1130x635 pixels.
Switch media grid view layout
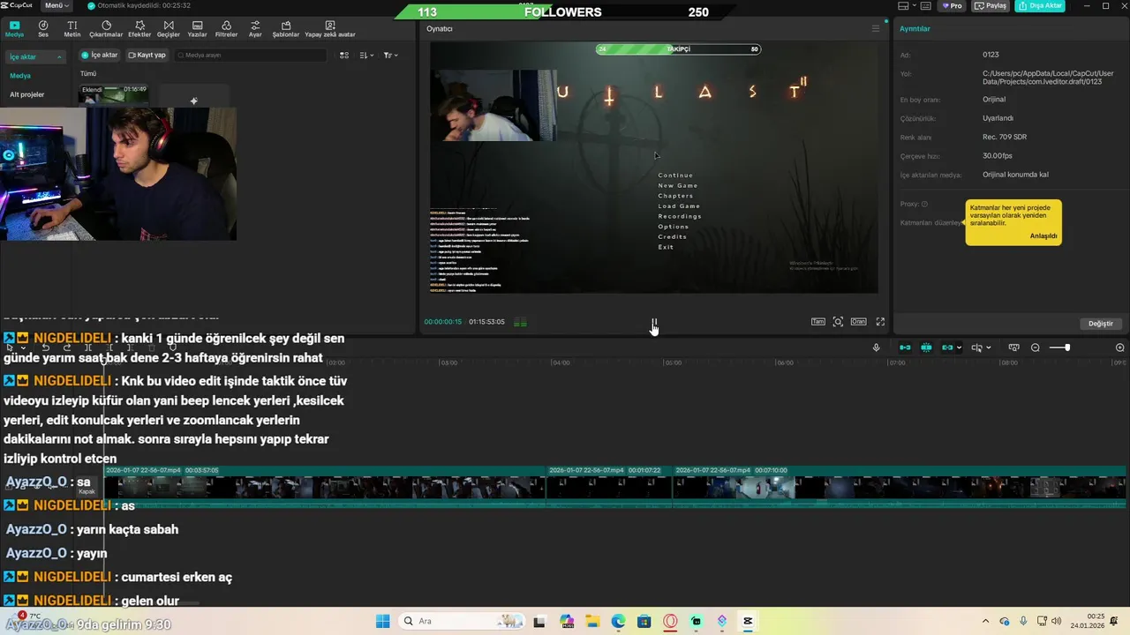[x=344, y=55]
